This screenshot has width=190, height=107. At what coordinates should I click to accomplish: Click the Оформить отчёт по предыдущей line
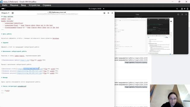20,47
